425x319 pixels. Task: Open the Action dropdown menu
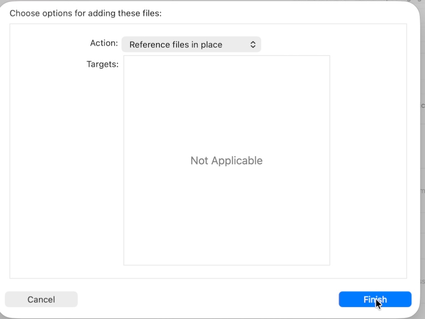(x=191, y=45)
